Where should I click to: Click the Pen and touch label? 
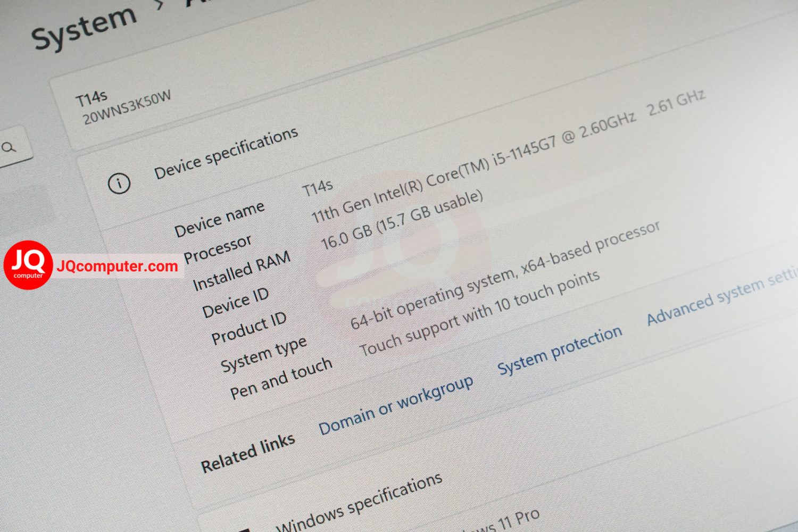click(x=281, y=378)
